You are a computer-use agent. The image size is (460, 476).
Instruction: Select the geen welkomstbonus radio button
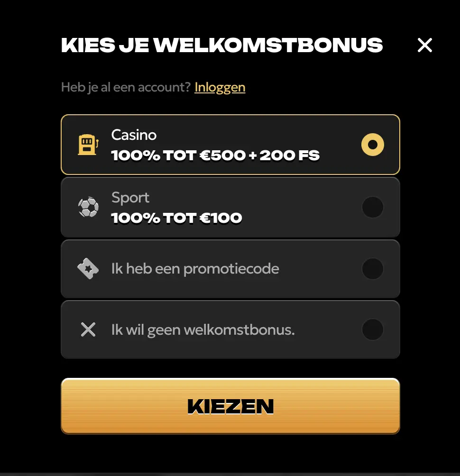[373, 330]
